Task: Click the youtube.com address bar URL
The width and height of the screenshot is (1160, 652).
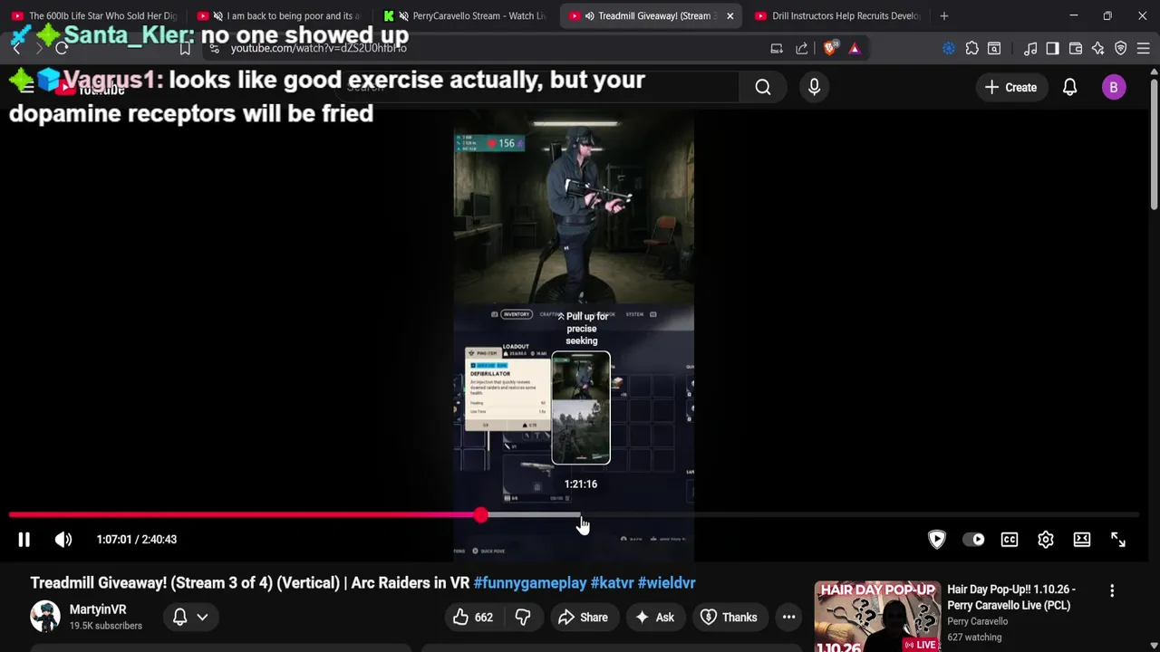Action: 318,48
